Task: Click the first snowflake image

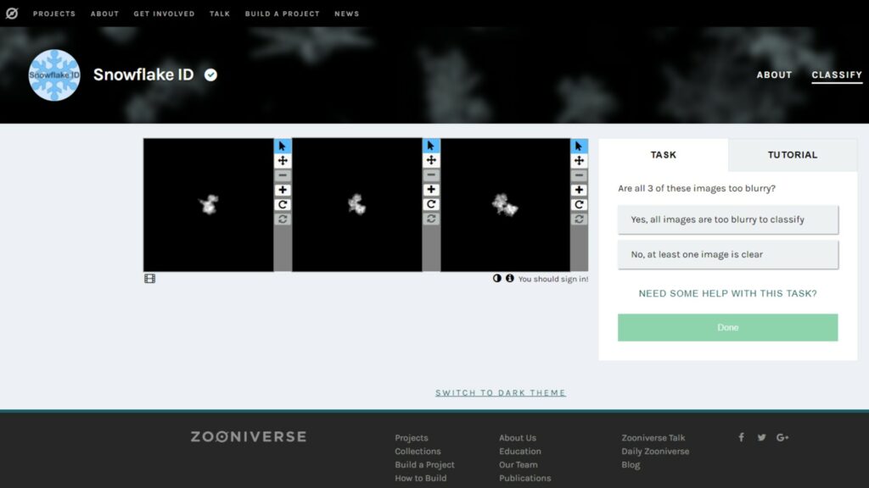Action: (x=209, y=205)
